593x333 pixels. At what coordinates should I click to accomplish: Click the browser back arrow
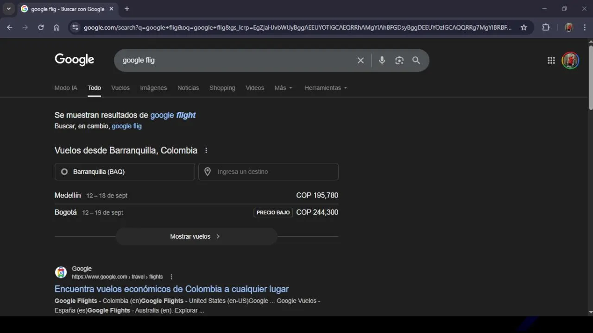point(10,27)
